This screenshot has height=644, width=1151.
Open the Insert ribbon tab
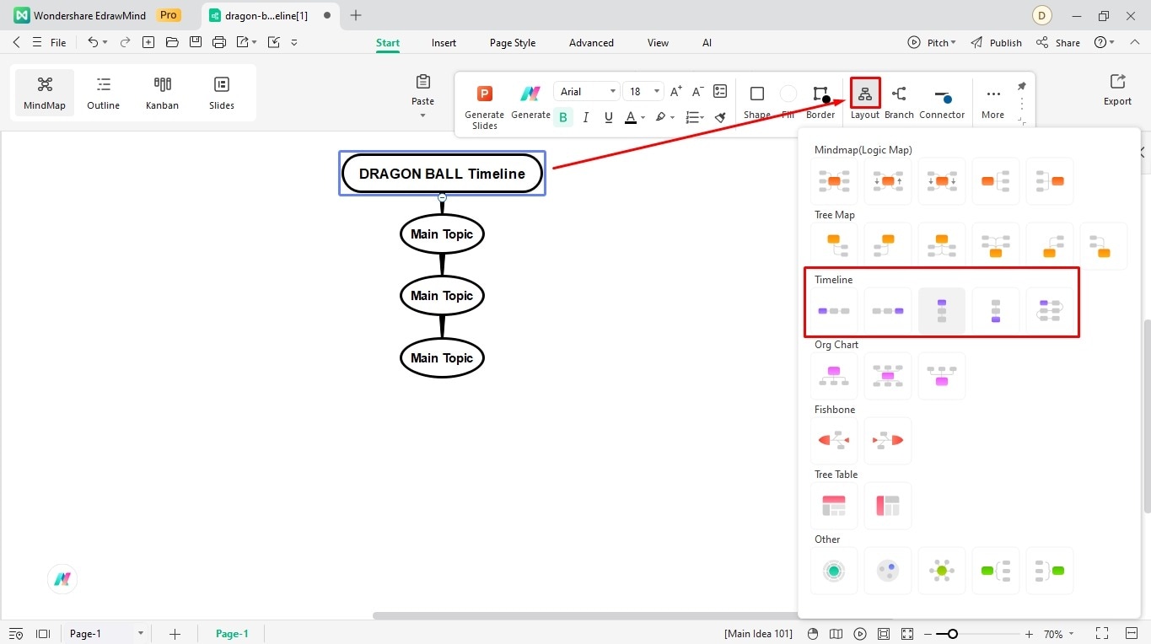point(444,43)
